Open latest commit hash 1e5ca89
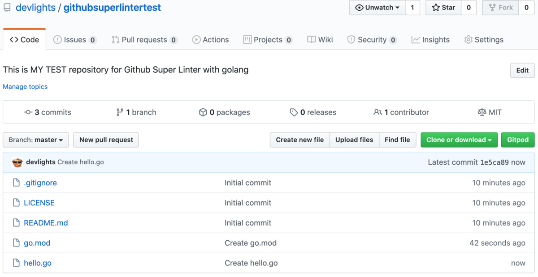The image size is (538, 277). 495,162
